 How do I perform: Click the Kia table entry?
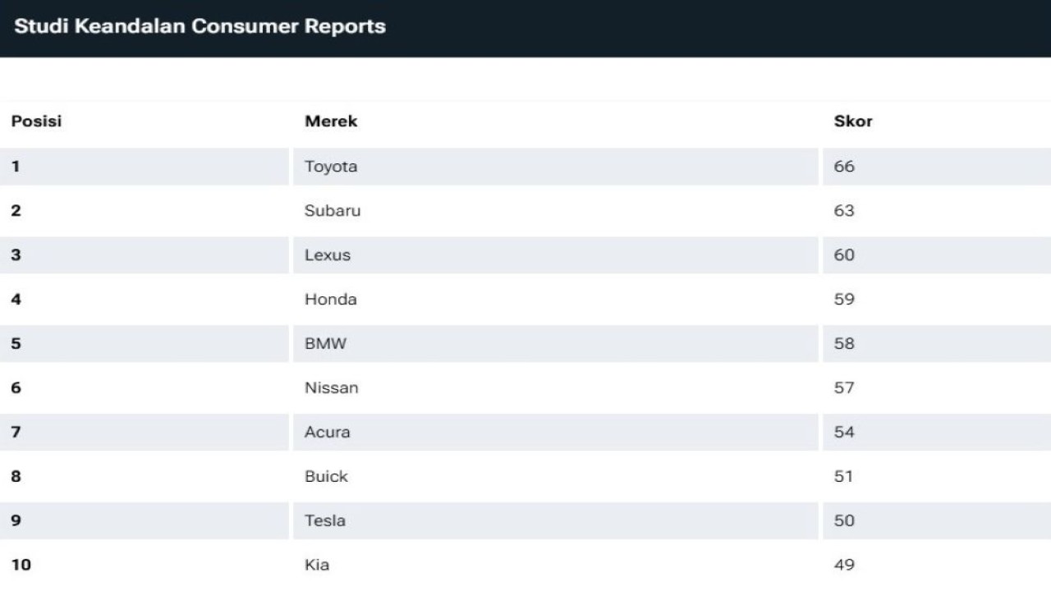[317, 565]
